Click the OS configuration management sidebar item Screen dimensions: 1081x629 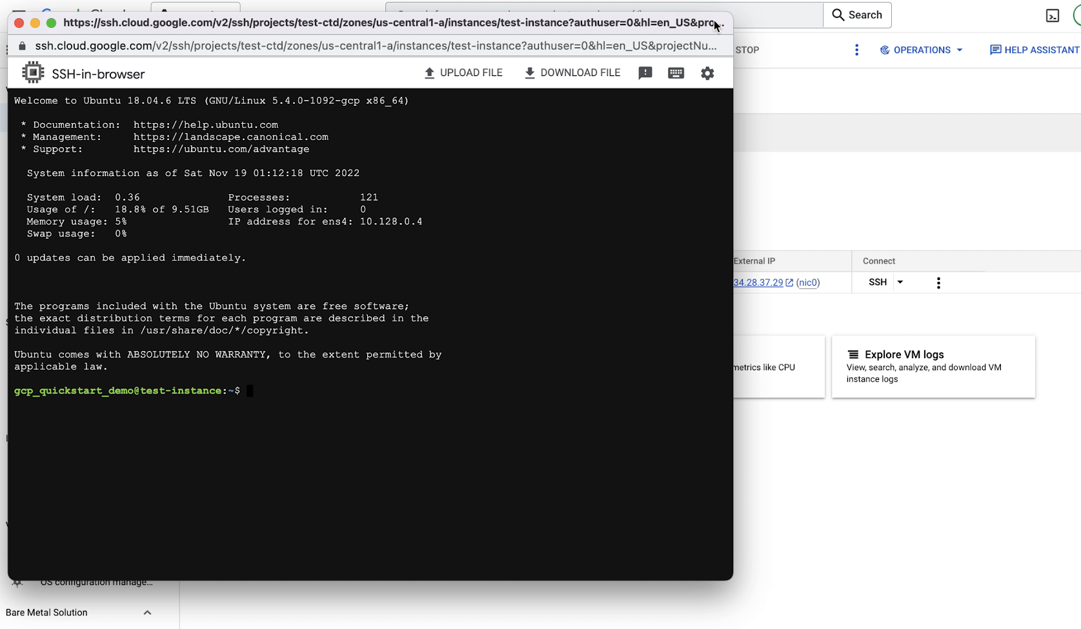point(97,582)
